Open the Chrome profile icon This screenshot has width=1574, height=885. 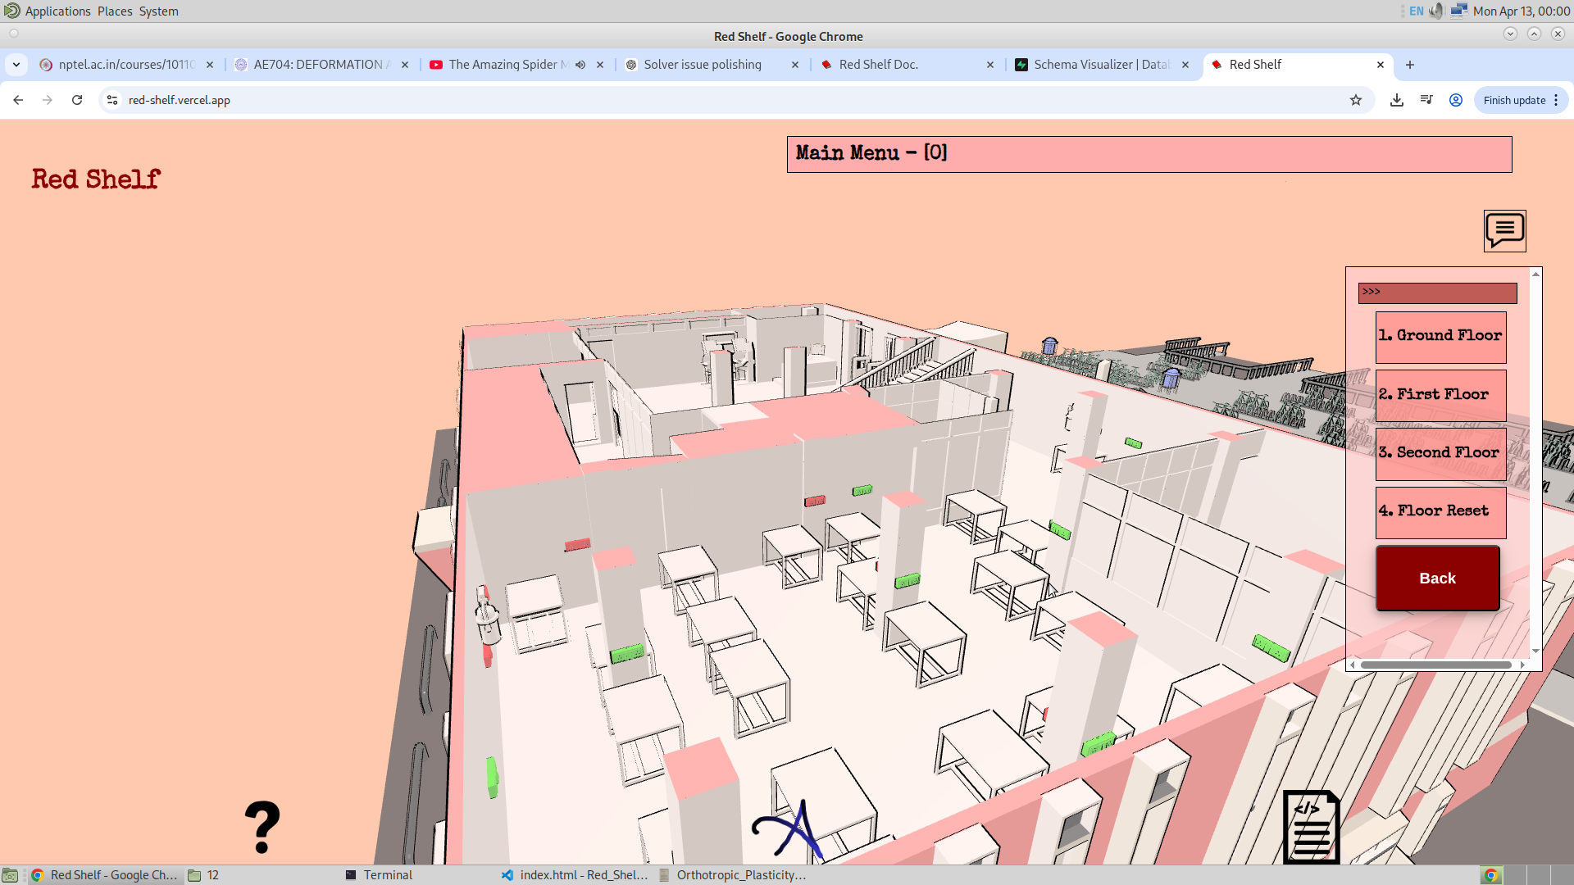click(1456, 100)
